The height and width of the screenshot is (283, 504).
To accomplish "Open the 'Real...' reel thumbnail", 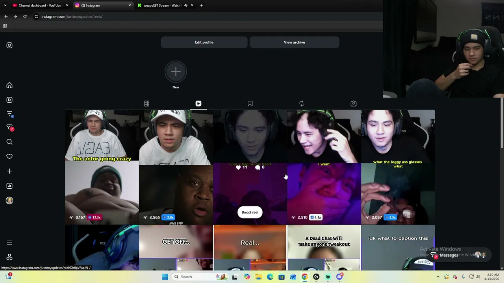I will coord(250,248).
